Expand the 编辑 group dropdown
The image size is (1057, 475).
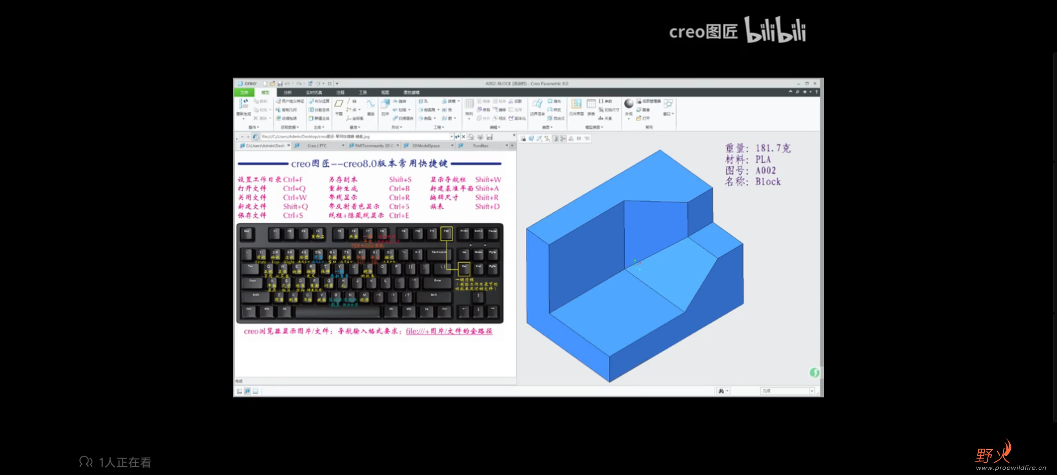click(495, 127)
